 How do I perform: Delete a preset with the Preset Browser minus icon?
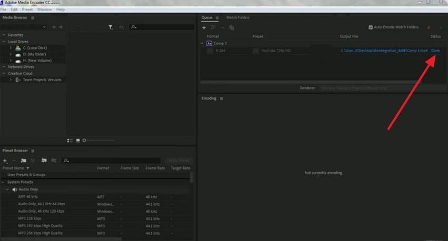pos(14,161)
